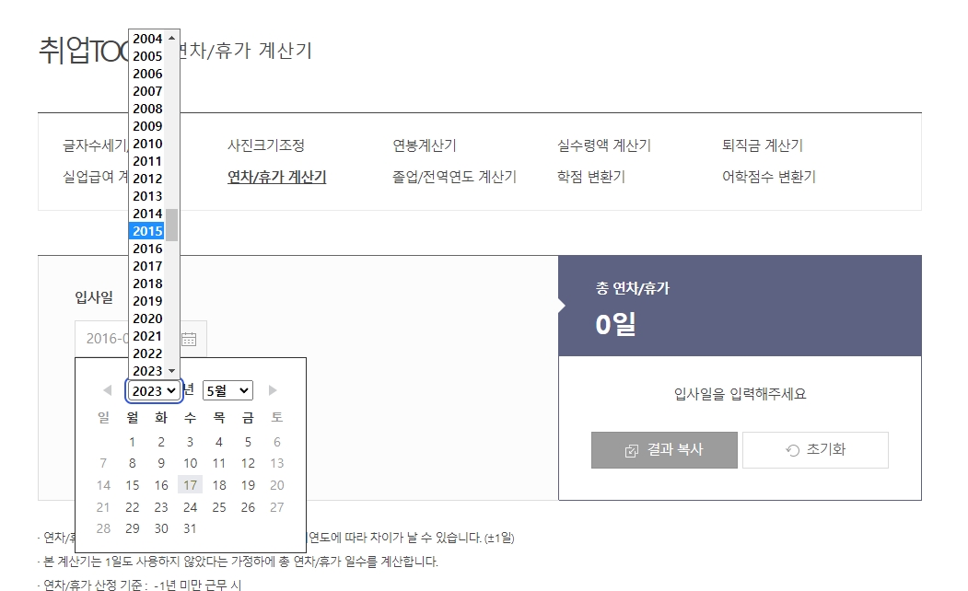This screenshot has width=968, height=591.
Task: Select 2004 at top of year list
Action: pos(146,39)
